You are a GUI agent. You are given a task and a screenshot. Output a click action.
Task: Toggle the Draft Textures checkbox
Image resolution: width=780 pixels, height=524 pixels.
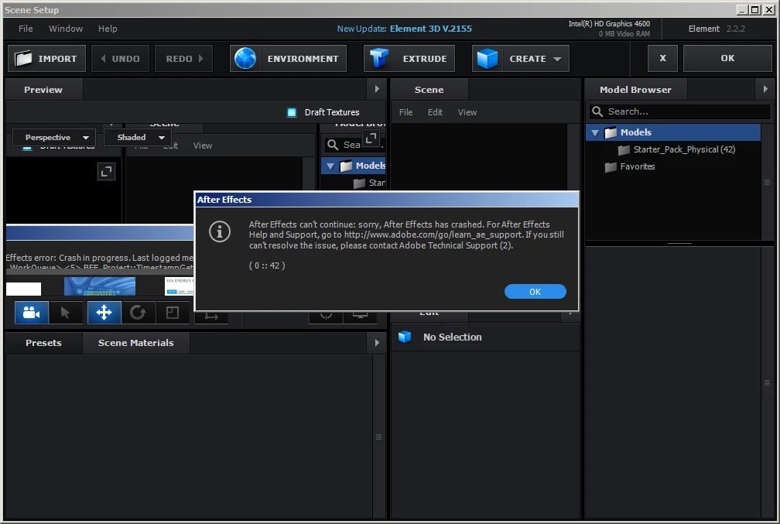coord(292,112)
